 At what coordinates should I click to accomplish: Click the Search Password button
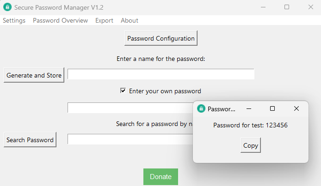pyautogui.click(x=30, y=140)
